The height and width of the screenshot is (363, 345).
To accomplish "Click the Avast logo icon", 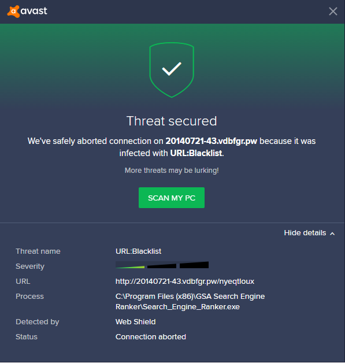I will (13, 12).
